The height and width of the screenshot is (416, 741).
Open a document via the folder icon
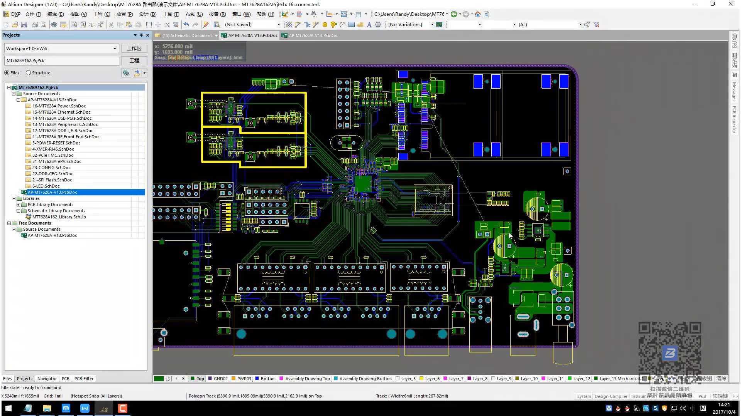[15, 25]
